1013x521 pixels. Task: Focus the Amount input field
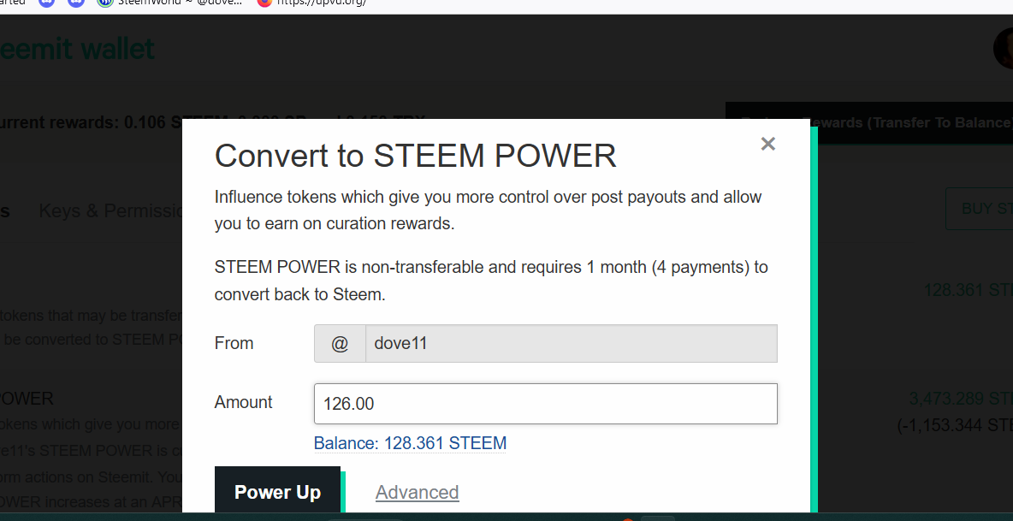[x=545, y=404]
